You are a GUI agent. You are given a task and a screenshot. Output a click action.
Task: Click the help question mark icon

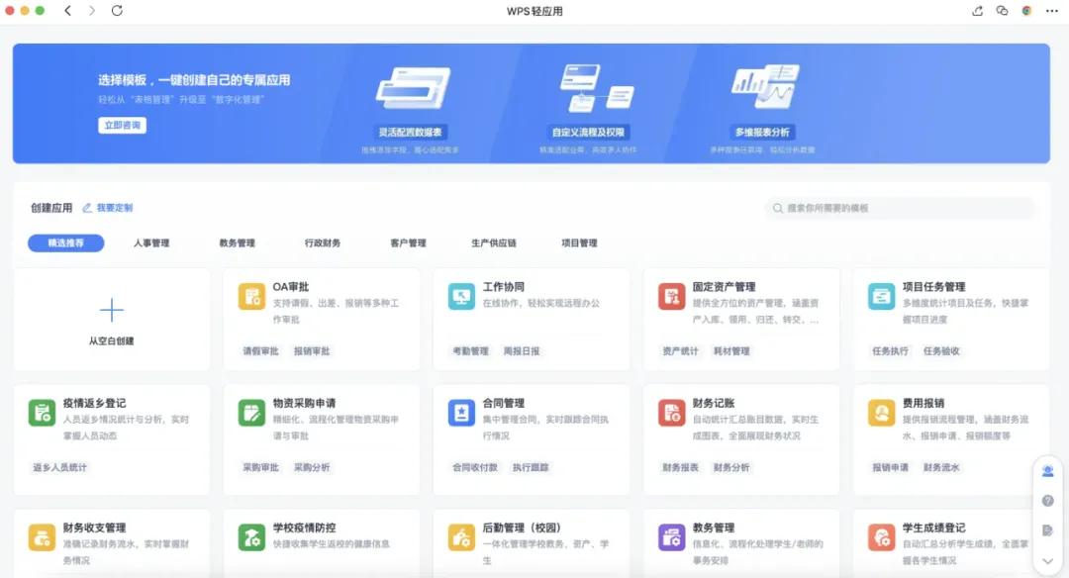tap(1048, 500)
